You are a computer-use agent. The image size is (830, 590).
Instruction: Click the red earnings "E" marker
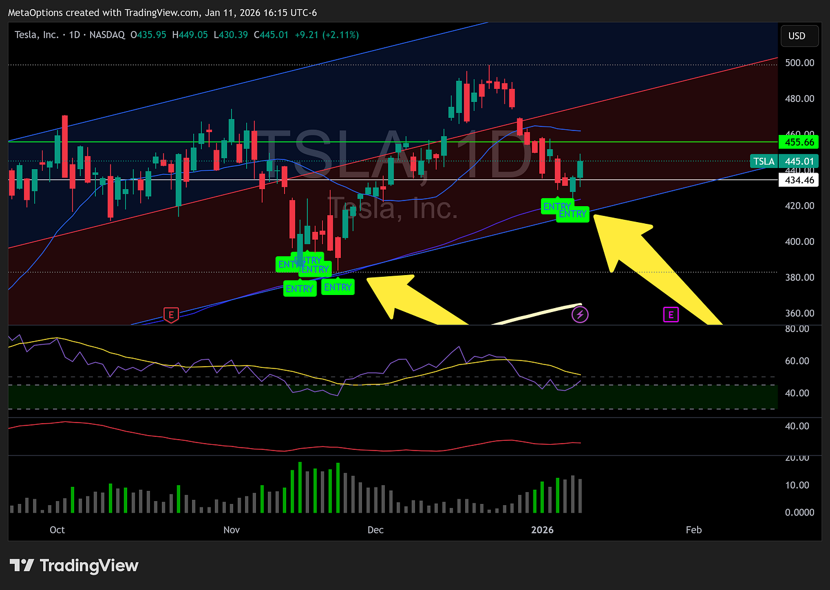(171, 314)
